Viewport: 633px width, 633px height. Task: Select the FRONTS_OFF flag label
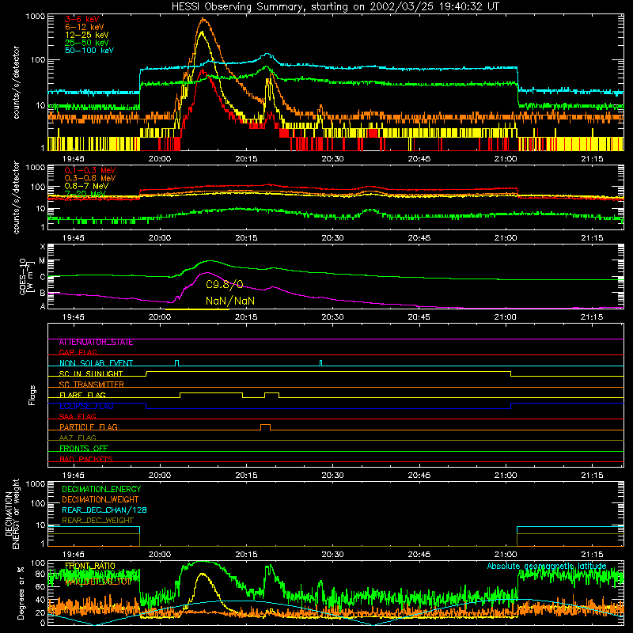[x=84, y=449]
